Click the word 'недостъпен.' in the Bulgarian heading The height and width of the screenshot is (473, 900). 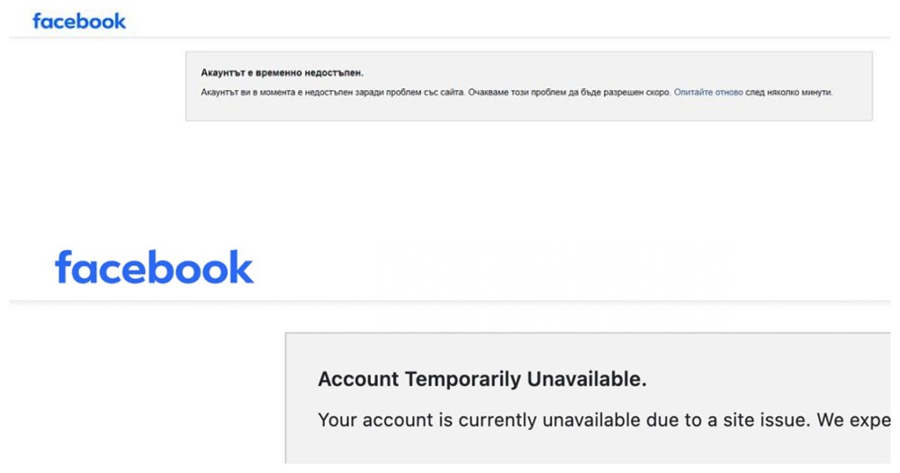(x=334, y=73)
